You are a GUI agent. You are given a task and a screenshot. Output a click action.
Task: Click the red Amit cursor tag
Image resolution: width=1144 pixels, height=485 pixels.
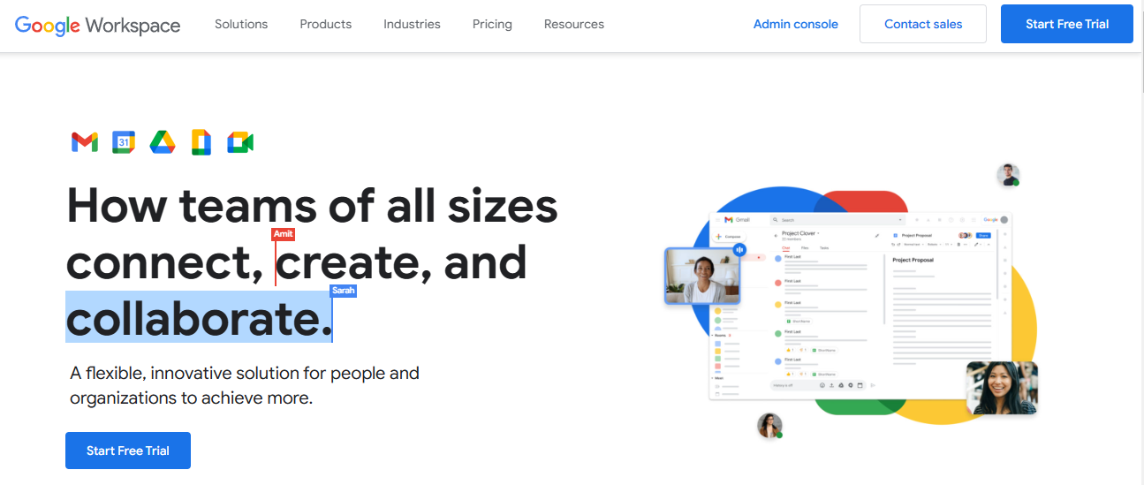point(284,233)
